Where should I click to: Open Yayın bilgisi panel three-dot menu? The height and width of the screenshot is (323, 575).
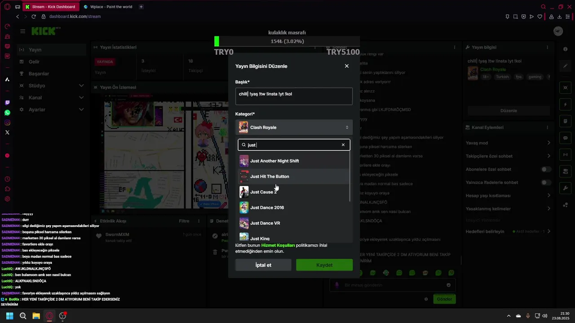[547, 47]
